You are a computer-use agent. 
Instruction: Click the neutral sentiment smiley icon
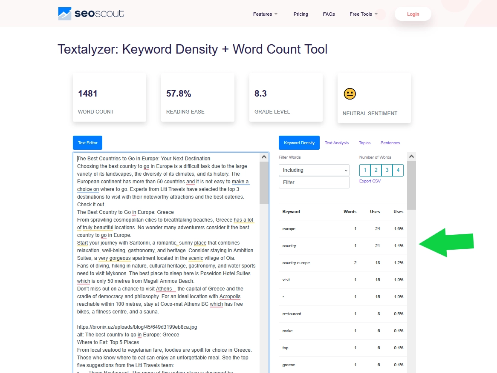pos(350,94)
